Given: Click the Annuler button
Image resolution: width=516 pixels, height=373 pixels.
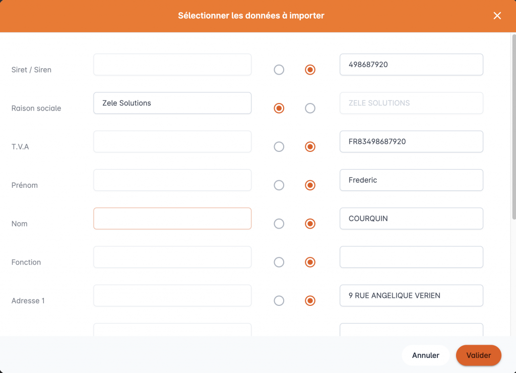Looking at the screenshot, I should [425, 355].
